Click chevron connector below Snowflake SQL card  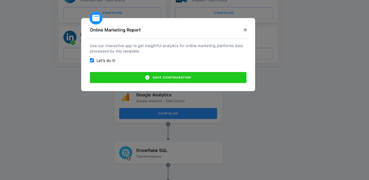(168, 165)
